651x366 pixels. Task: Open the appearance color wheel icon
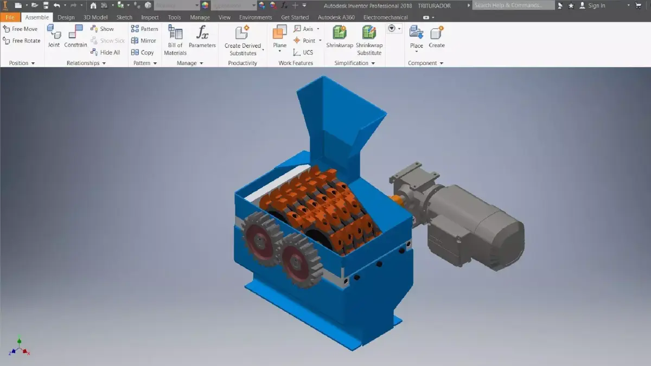click(205, 5)
